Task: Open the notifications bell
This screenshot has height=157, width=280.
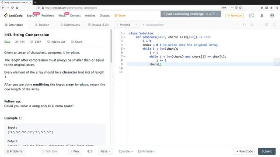Action: click(262, 16)
